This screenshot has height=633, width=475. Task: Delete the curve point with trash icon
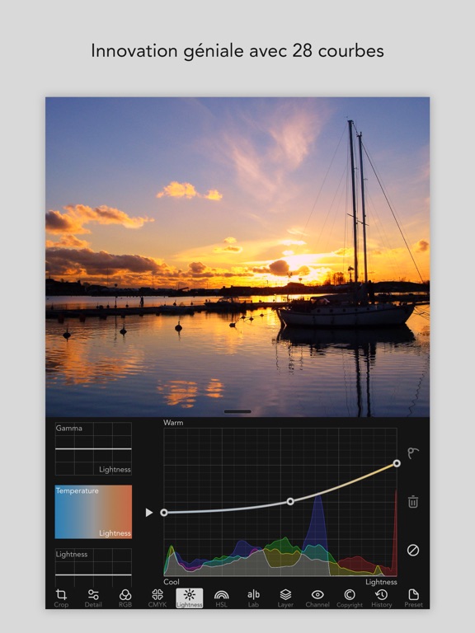click(413, 502)
